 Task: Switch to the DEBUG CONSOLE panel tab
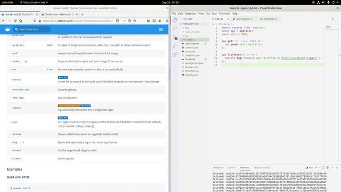[x=262, y=167]
